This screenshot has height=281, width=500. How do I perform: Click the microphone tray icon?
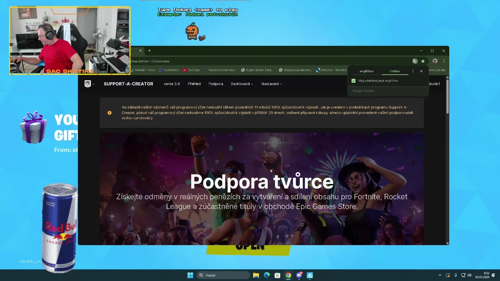(455, 275)
